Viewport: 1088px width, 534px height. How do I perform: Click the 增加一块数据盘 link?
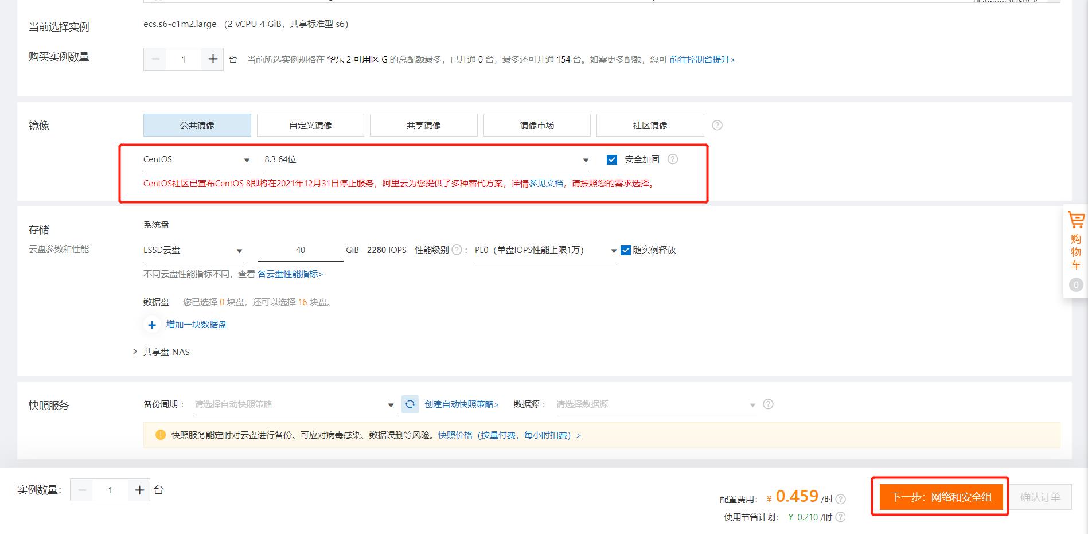196,325
